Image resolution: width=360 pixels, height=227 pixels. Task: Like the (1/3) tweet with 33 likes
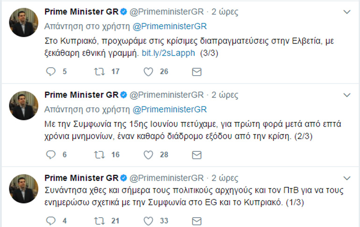[x=148, y=220]
